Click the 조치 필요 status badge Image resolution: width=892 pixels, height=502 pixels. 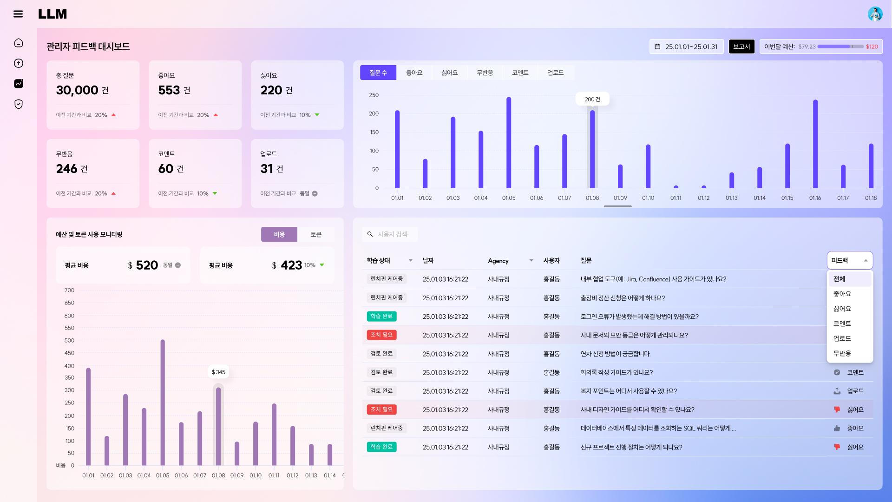381,335
